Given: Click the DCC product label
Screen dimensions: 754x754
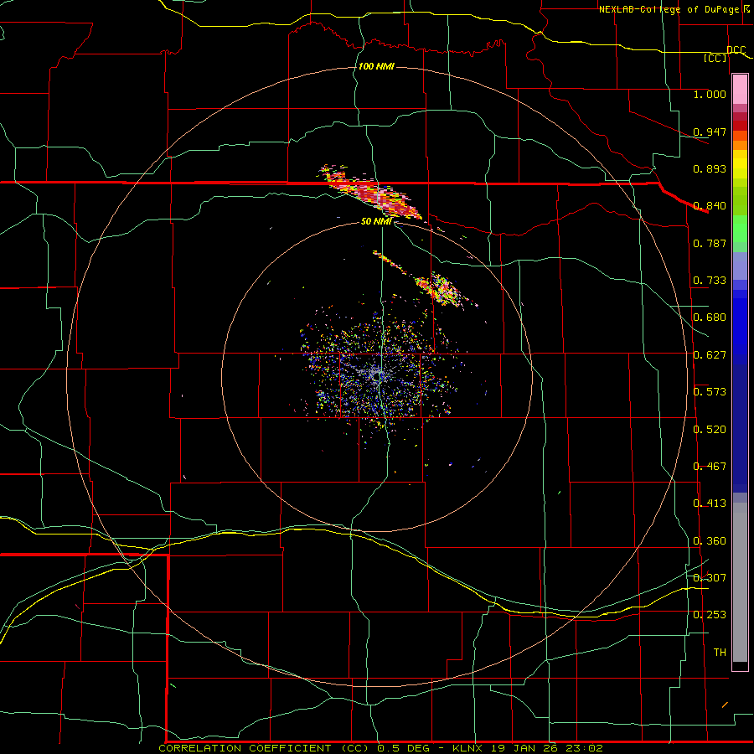Looking at the screenshot, I should click(736, 49).
